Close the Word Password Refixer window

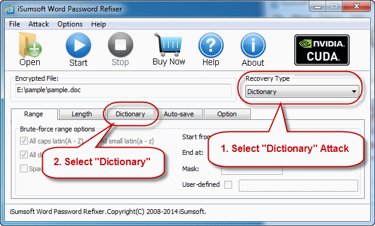(356, 7)
